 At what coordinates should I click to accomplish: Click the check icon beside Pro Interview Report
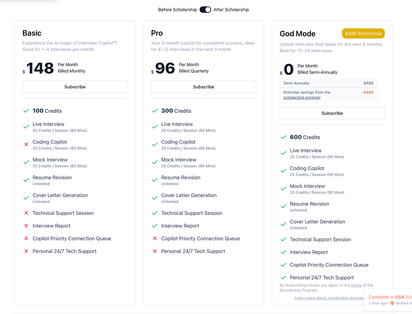click(x=155, y=226)
